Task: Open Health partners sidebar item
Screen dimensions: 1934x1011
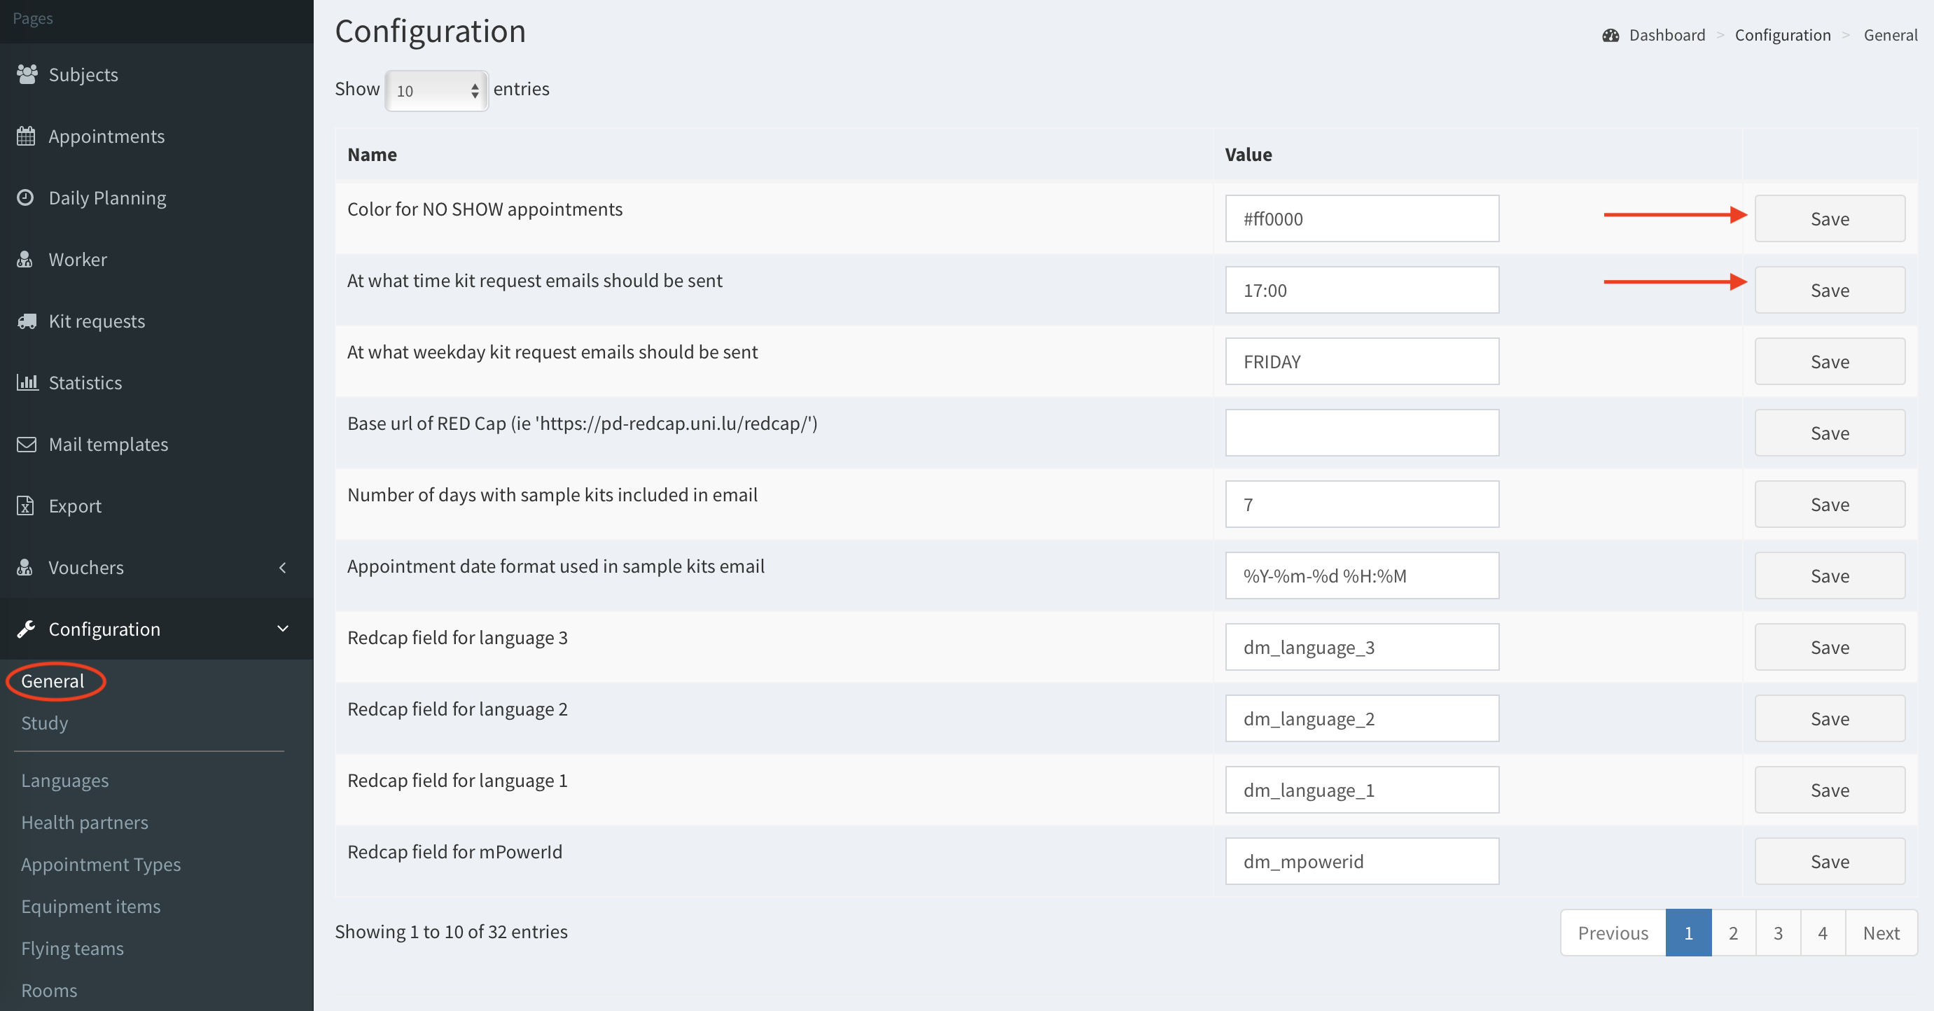Action: 84,823
